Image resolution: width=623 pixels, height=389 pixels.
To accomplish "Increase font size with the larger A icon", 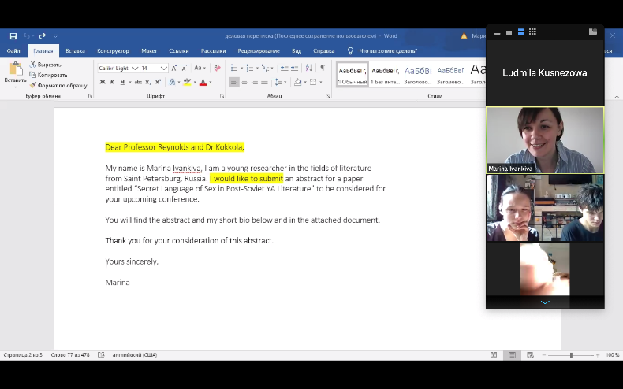I will [x=174, y=69].
